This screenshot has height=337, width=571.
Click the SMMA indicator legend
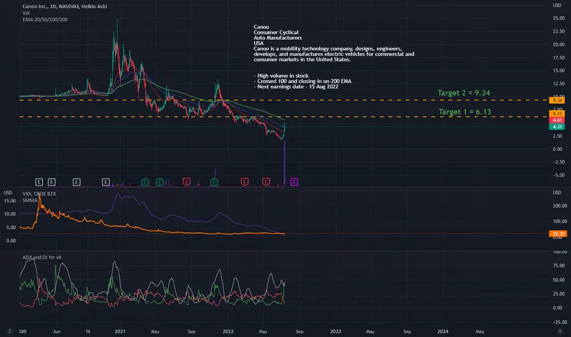(x=30, y=200)
